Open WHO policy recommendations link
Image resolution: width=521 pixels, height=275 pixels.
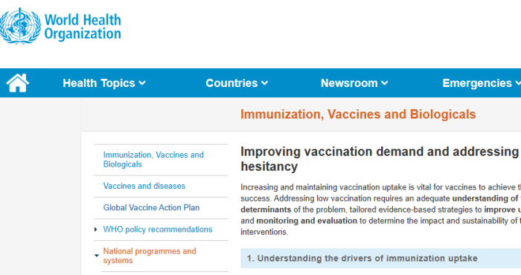pyautogui.click(x=158, y=229)
